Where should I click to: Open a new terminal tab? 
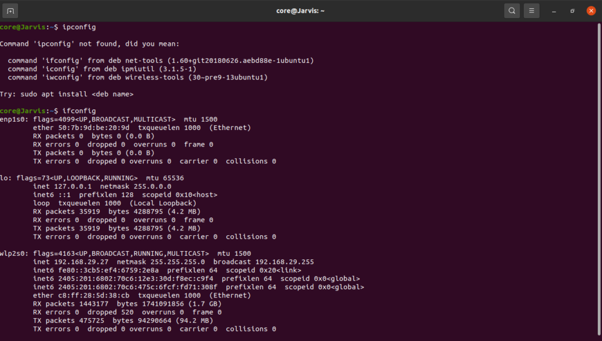[11, 11]
